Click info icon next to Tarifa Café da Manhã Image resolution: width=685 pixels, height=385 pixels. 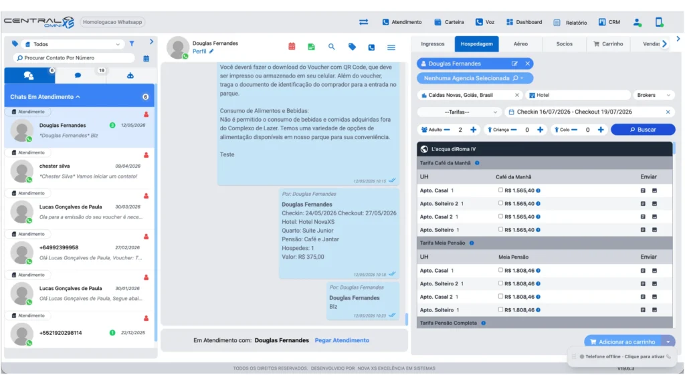pos(477,163)
